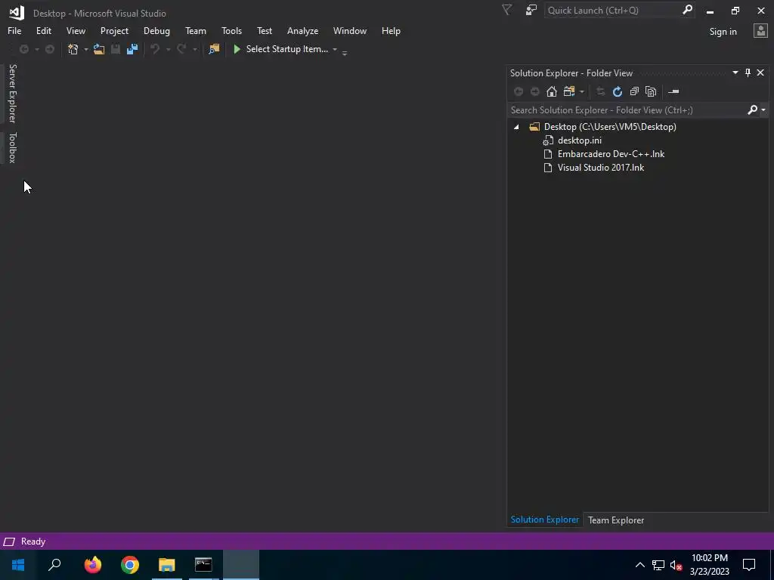Toggle the Preview Selected Items icon
Screen dimensions: 774x580
[673, 91]
